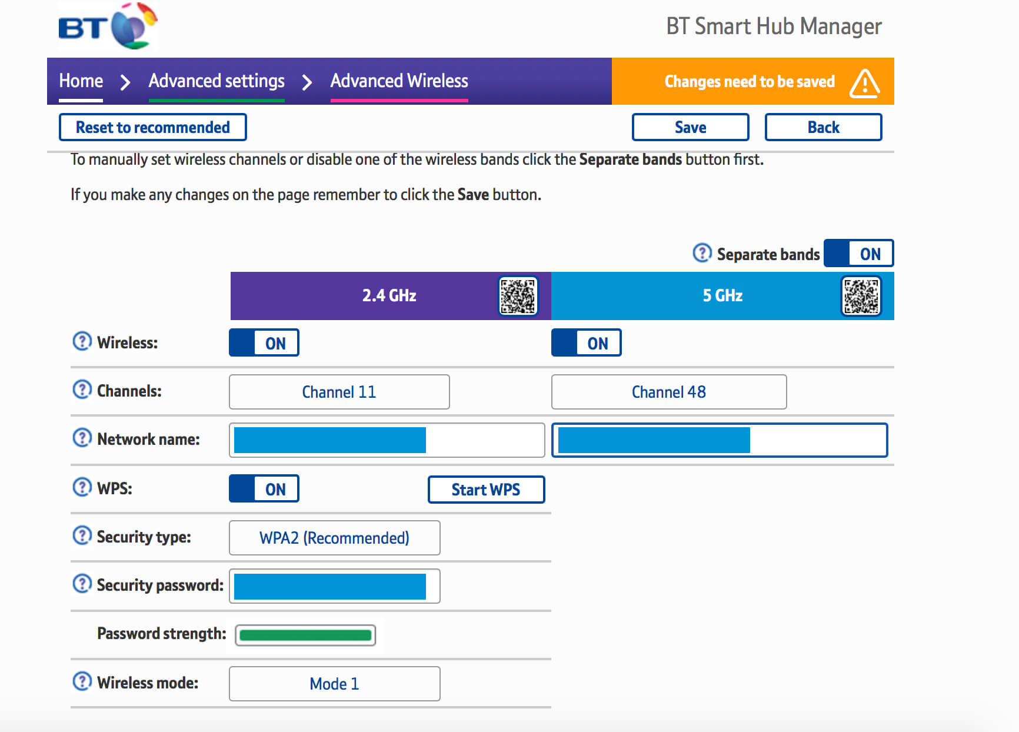Click the BT logo icon
The height and width of the screenshot is (732, 1019).
108,26
